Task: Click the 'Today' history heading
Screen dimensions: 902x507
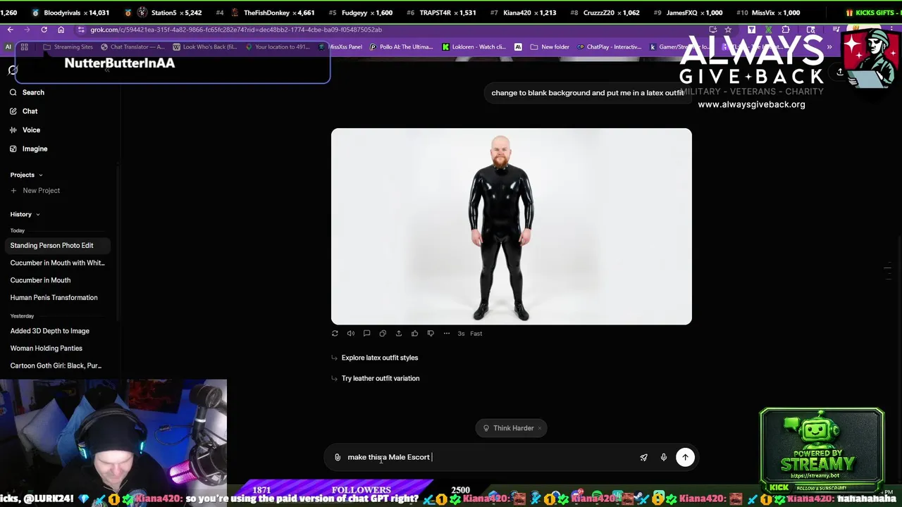Action: (18, 230)
